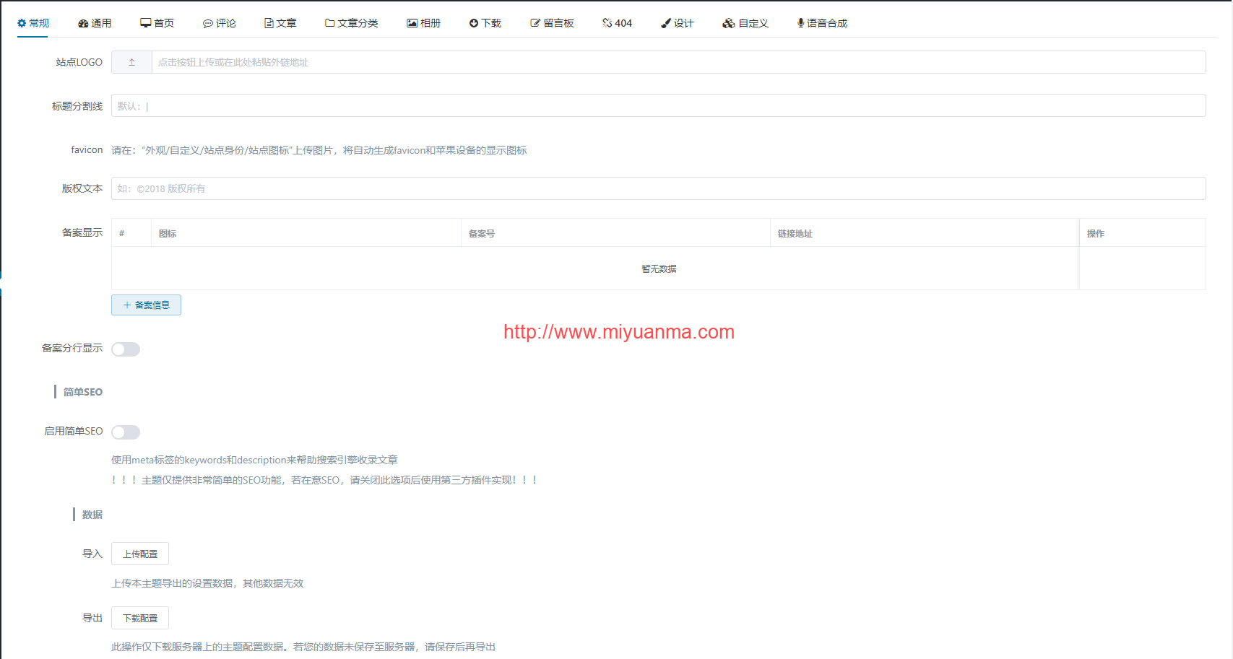Go to the 语音合成 tab
The image size is (1233, 659).
(x=822, y=23)
